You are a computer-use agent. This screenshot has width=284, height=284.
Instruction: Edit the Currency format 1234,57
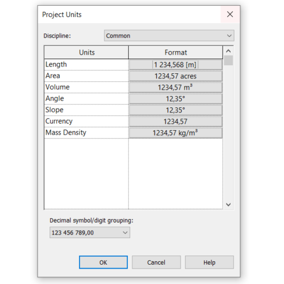176,122
